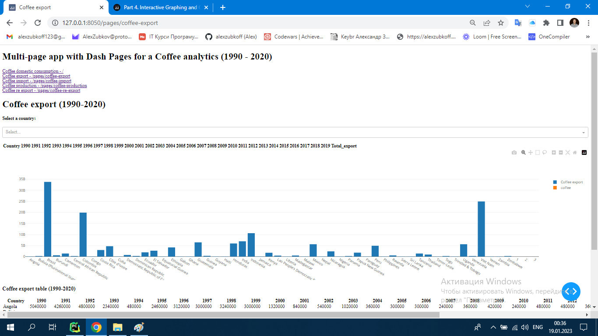The height and width of the screenshot is (336, 598).
Task: Open the Select a country dropdown arrow
Action: coord(584,132)
